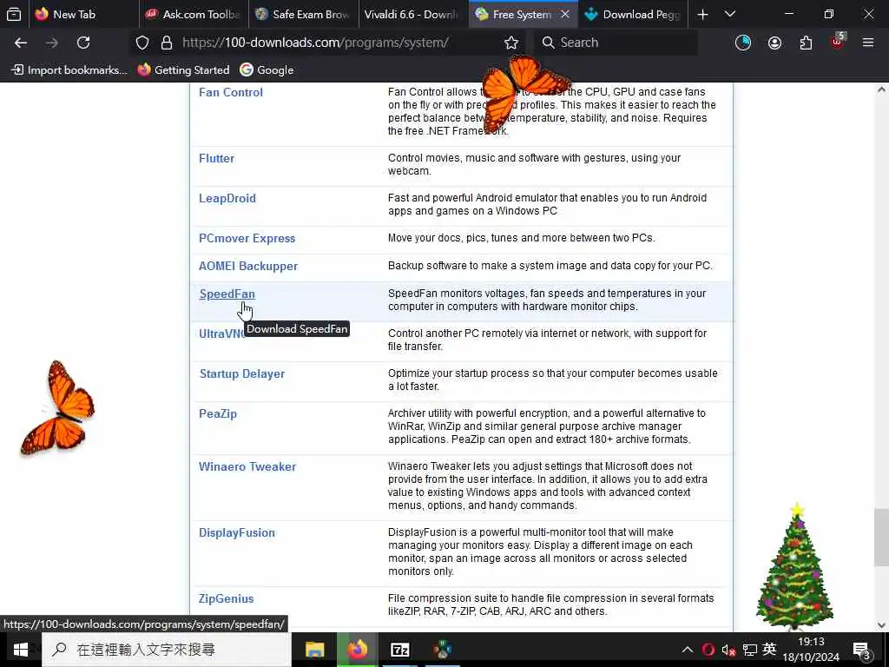Switch input language via 英 indicator
The height and width of the screenshot is (667, 889).
(769, 650)
